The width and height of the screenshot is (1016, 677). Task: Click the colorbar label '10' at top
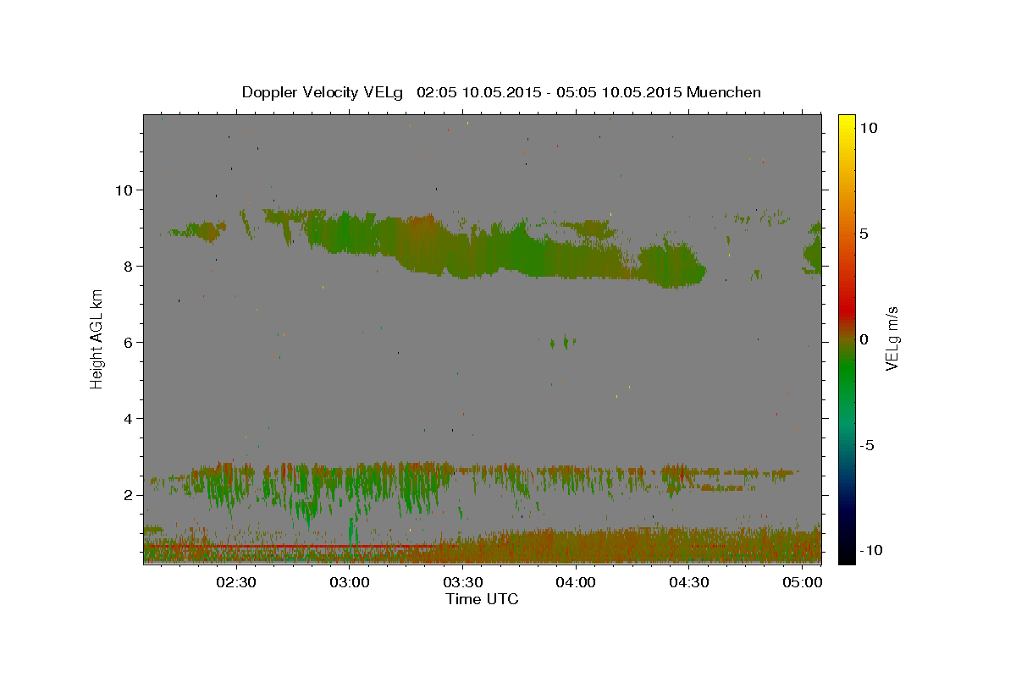point(868,127)
